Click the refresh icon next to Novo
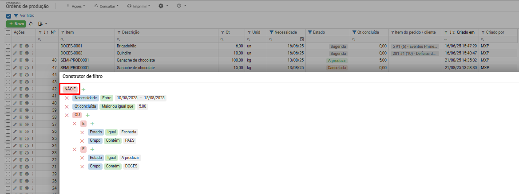 (31, 24)
